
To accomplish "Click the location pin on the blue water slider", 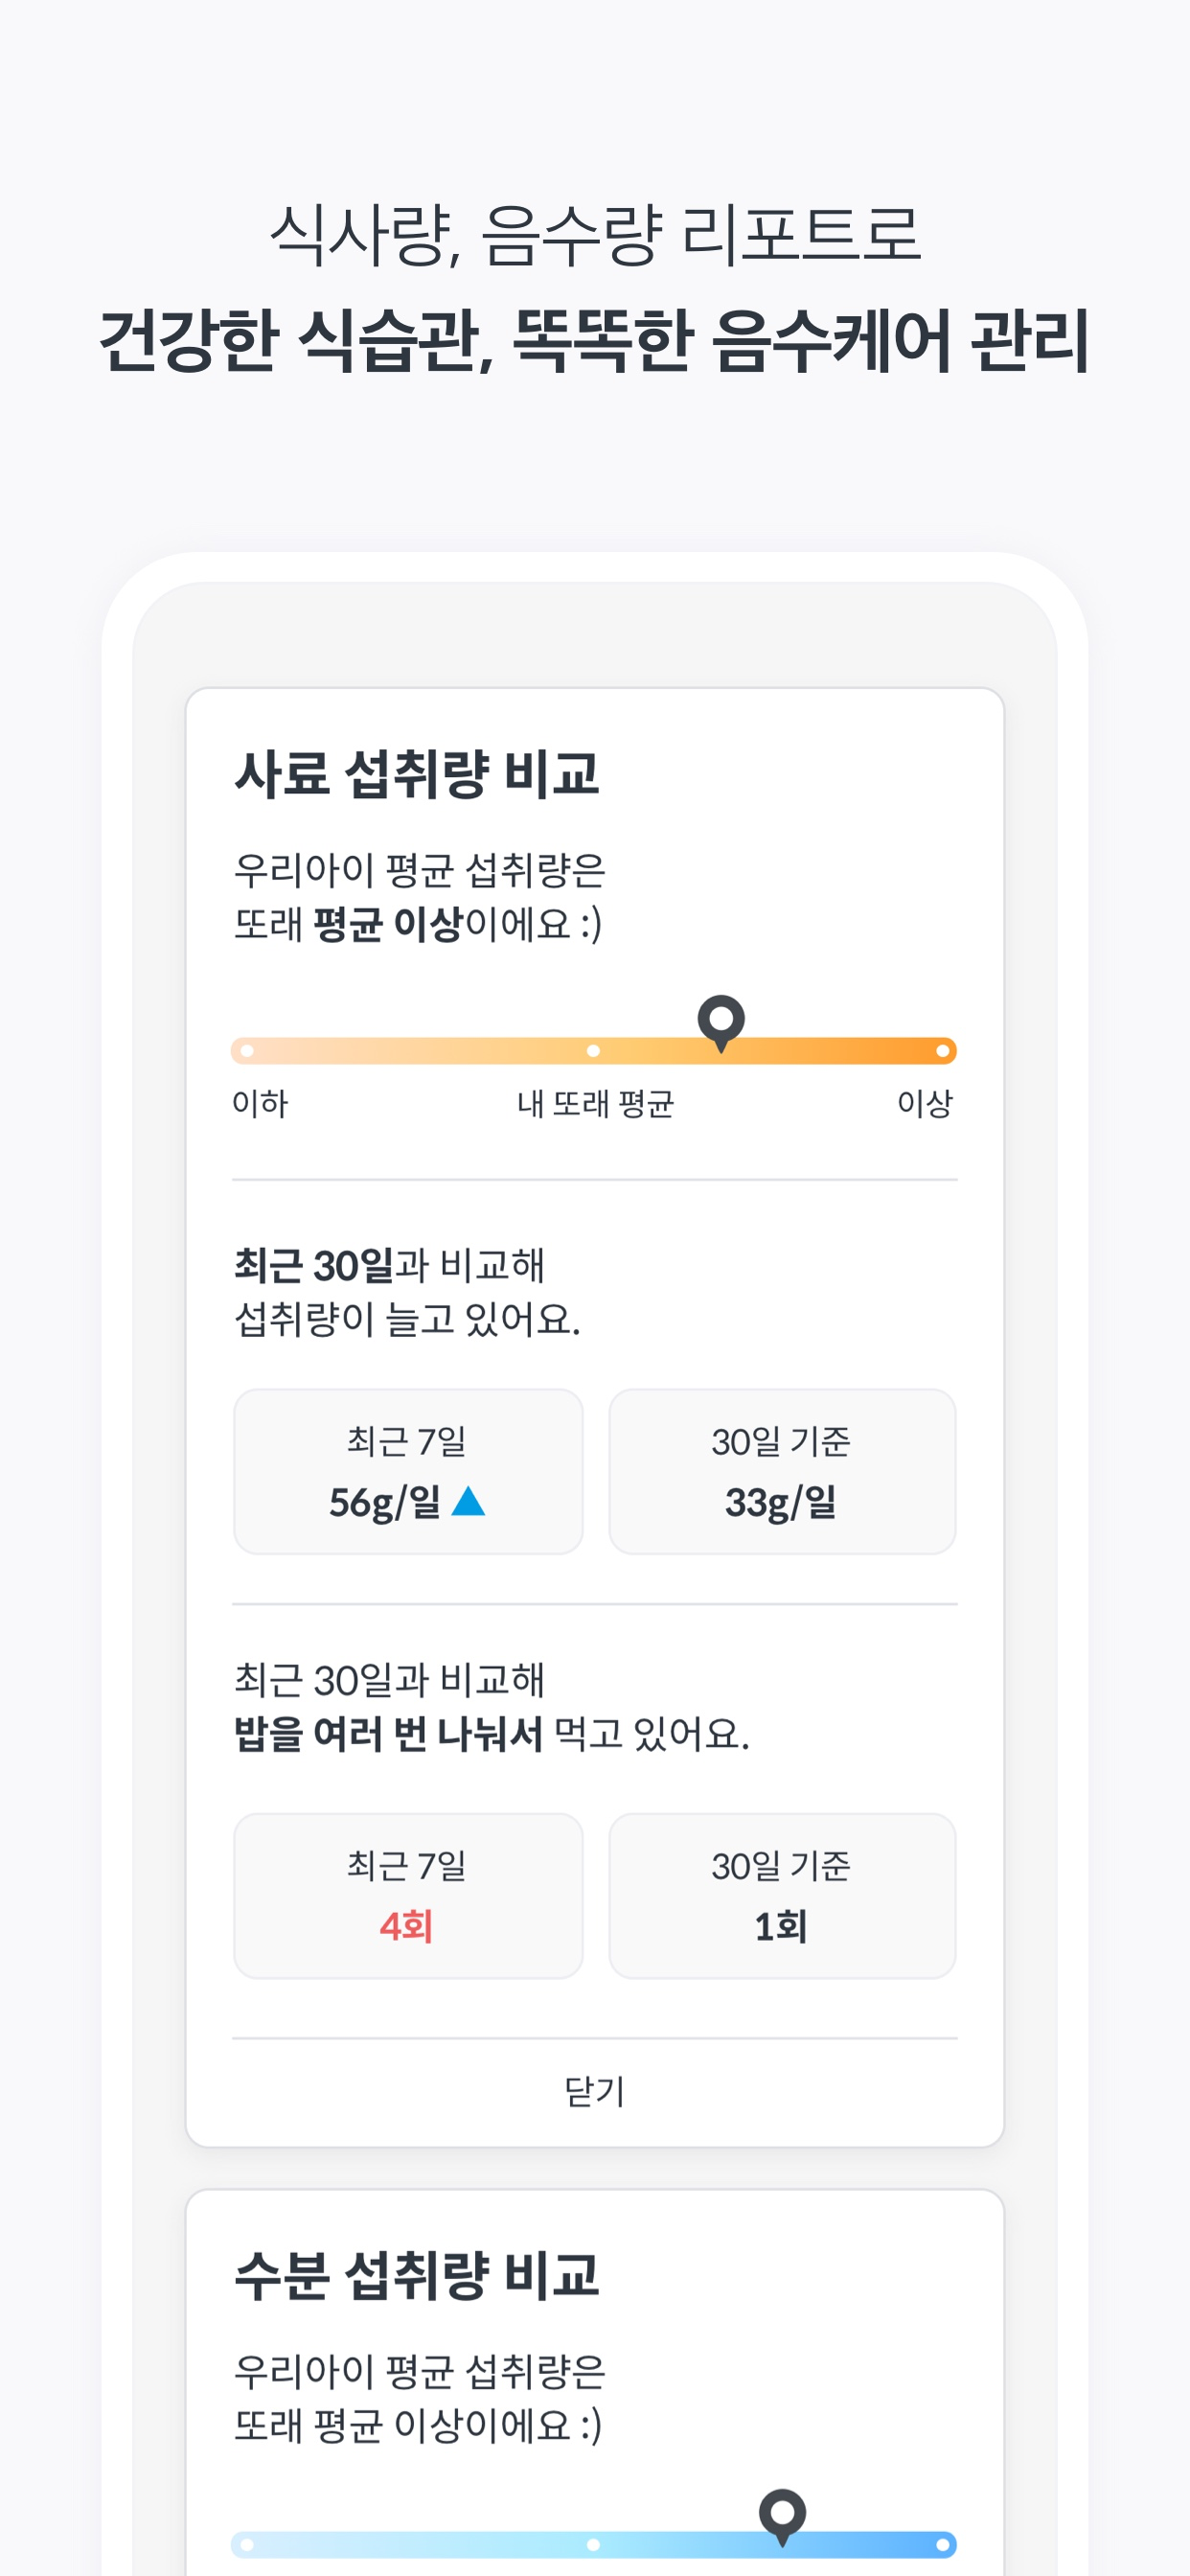I will click(x=782, y=2516).
